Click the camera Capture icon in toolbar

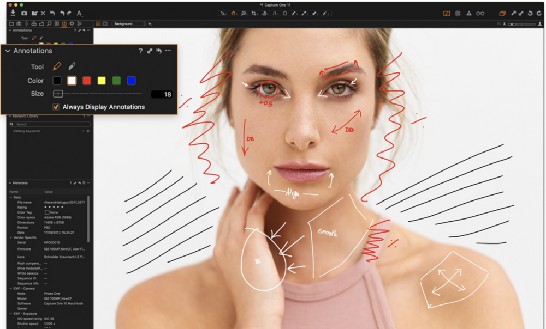click(24, 13)
